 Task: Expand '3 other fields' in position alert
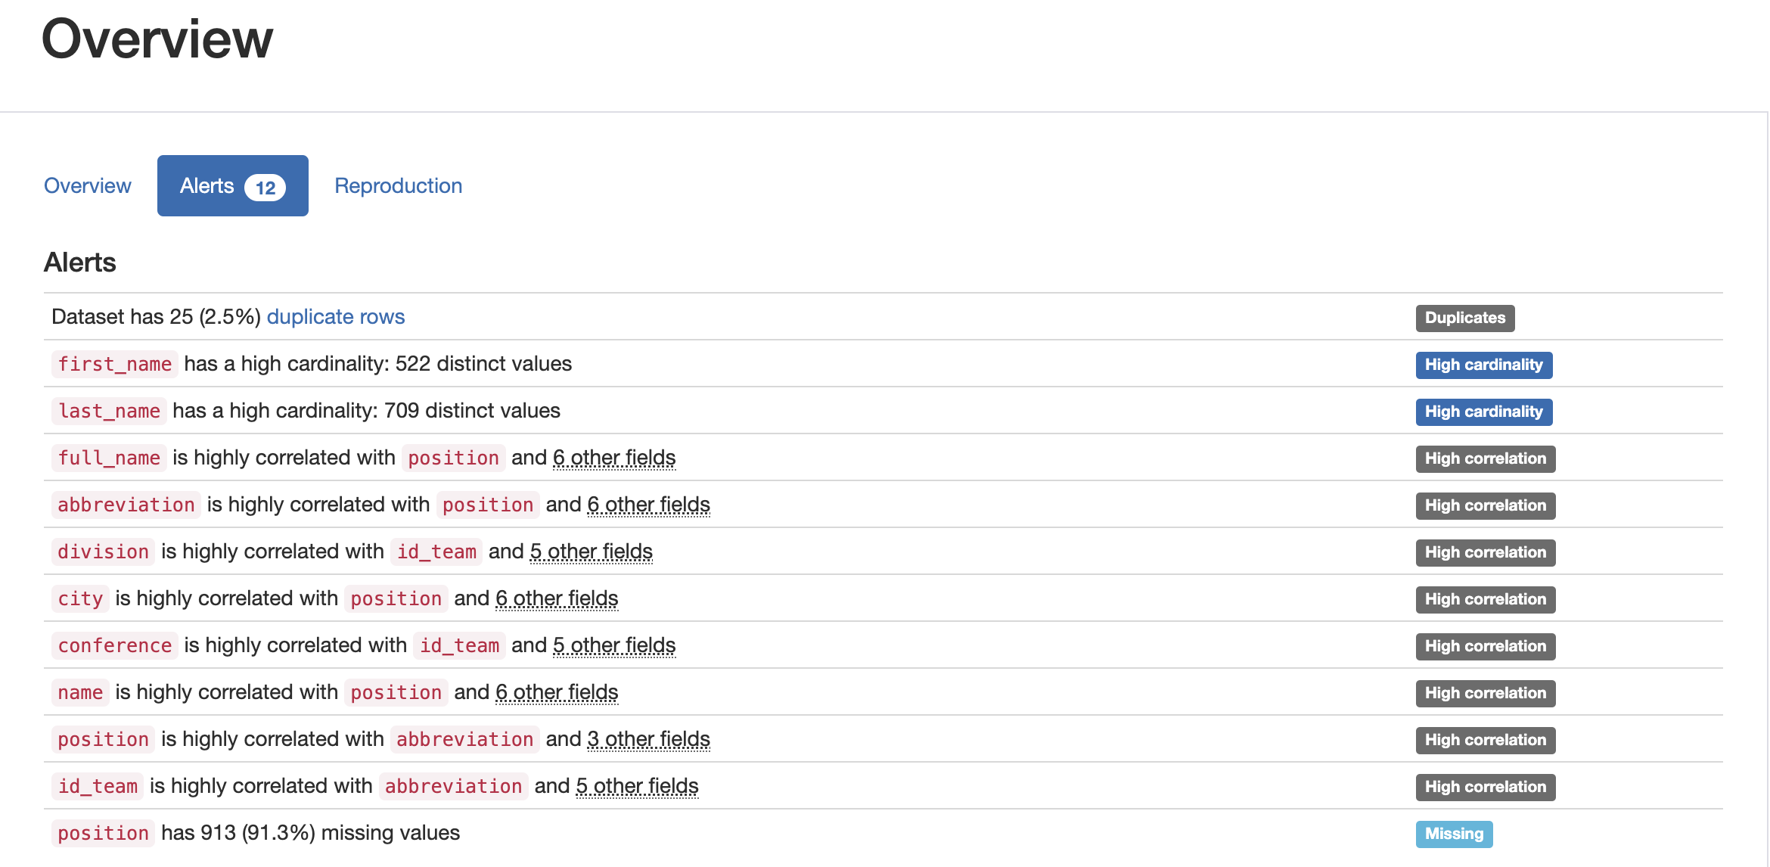point(648,739)
